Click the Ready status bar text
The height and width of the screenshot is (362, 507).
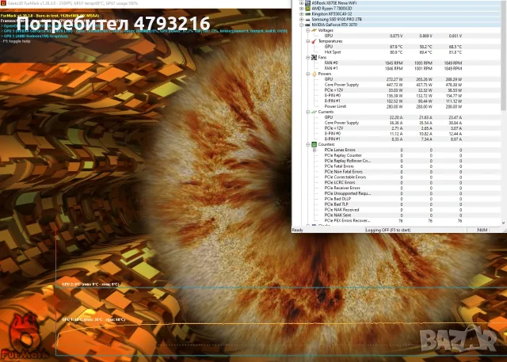[x=298, y=231]
